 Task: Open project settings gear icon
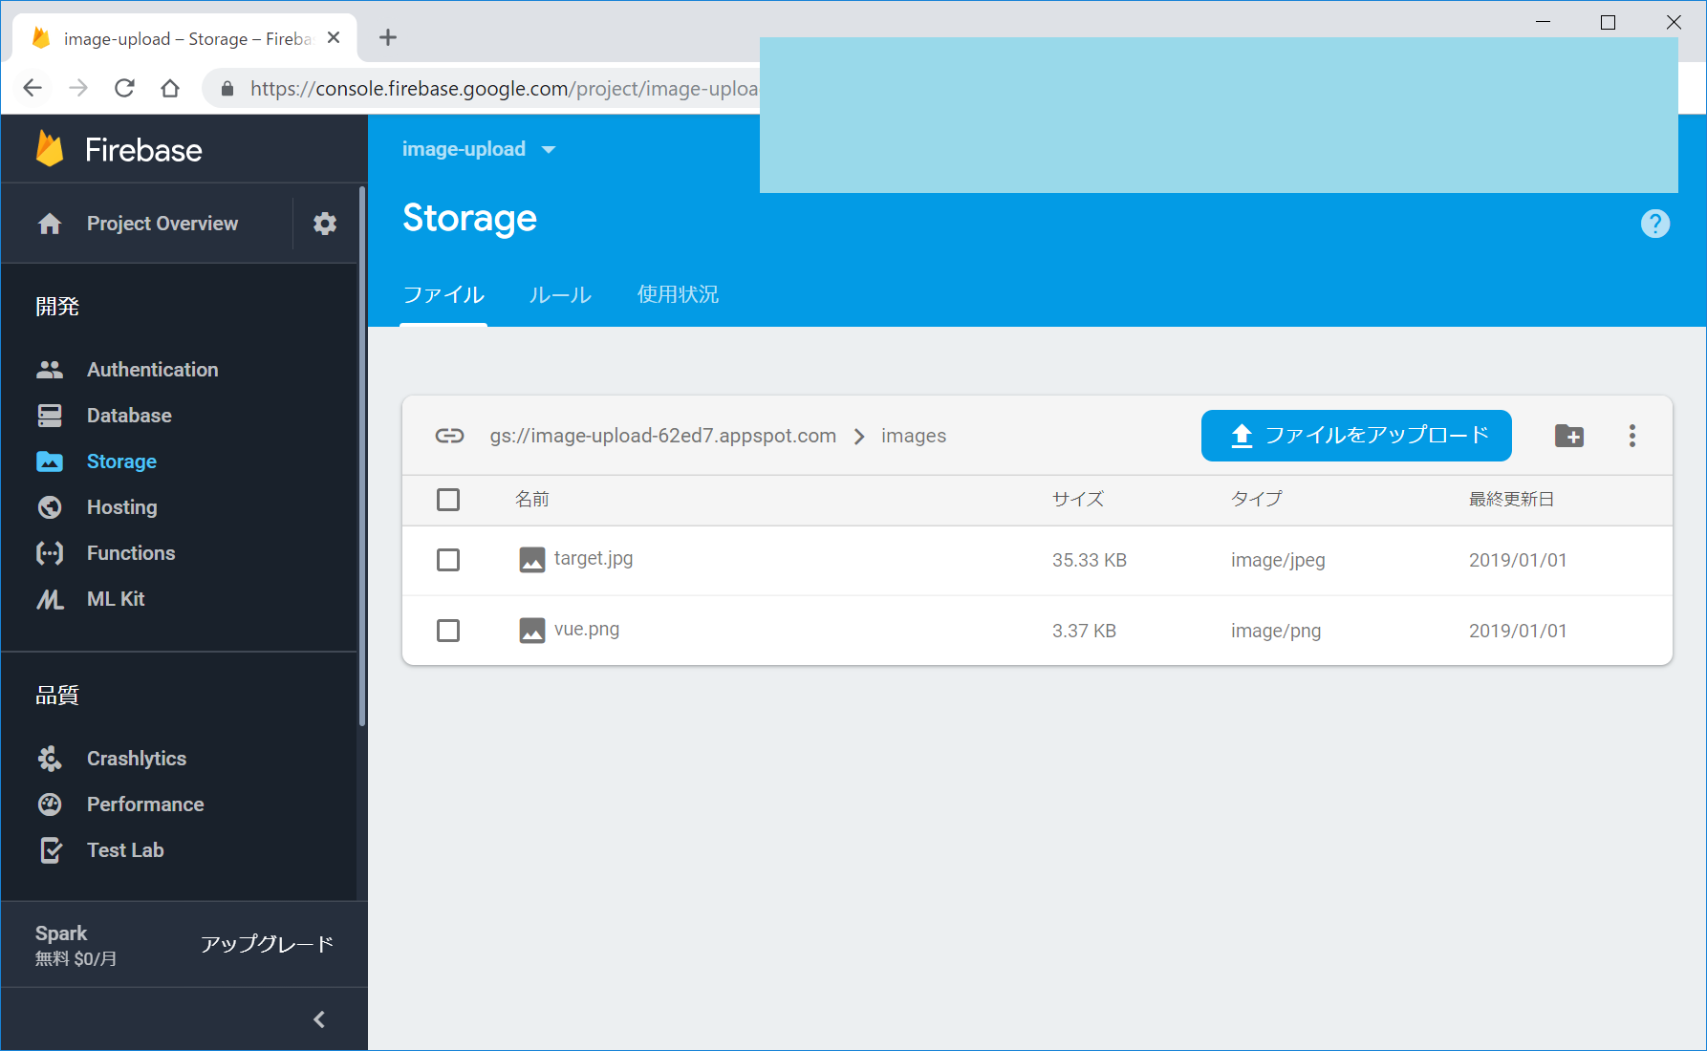325,224
